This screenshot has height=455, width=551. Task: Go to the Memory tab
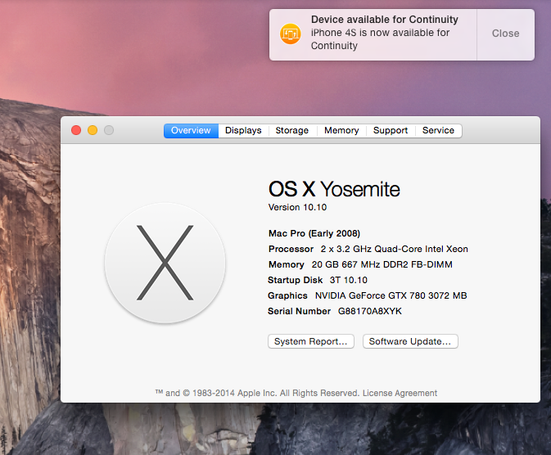[x=341, y=131]
